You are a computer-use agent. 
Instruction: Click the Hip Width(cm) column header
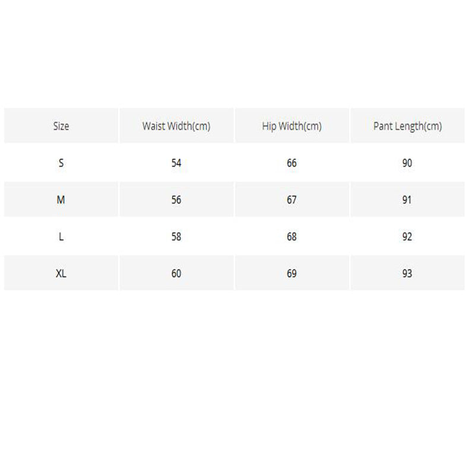292,126
